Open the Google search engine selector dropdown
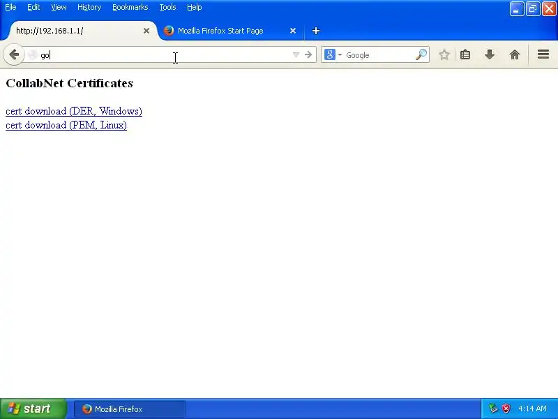 click(340, 55)
